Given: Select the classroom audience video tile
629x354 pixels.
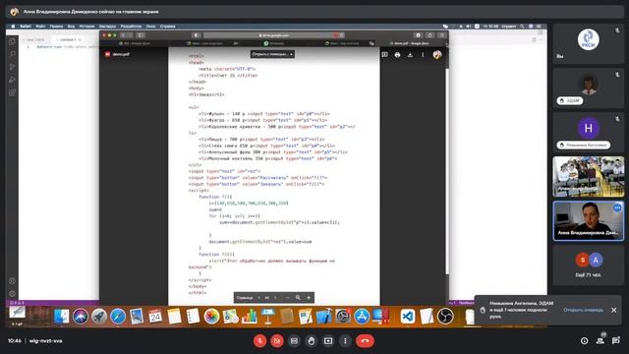Looking at the screenshot, I should point(588,177).
